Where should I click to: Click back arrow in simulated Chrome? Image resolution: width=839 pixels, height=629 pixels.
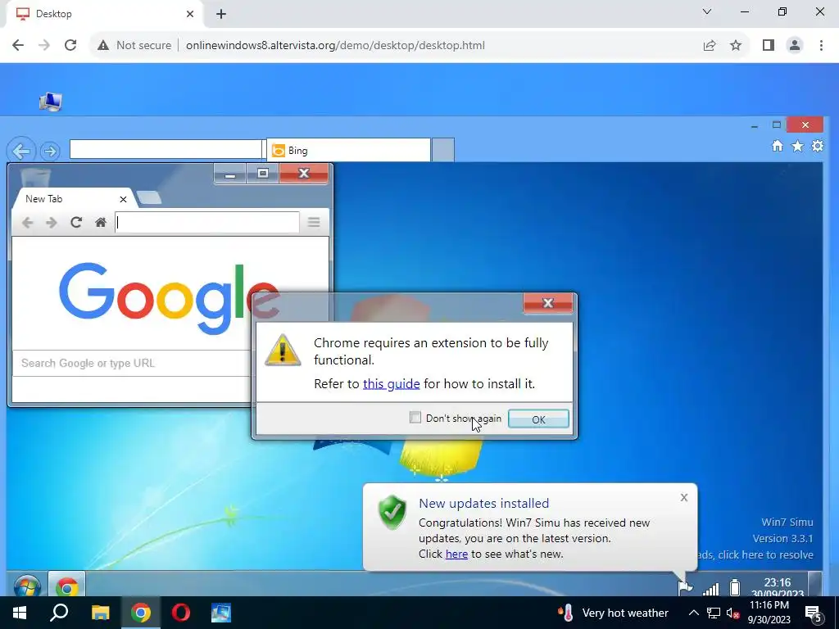click(x=27, y=223)
